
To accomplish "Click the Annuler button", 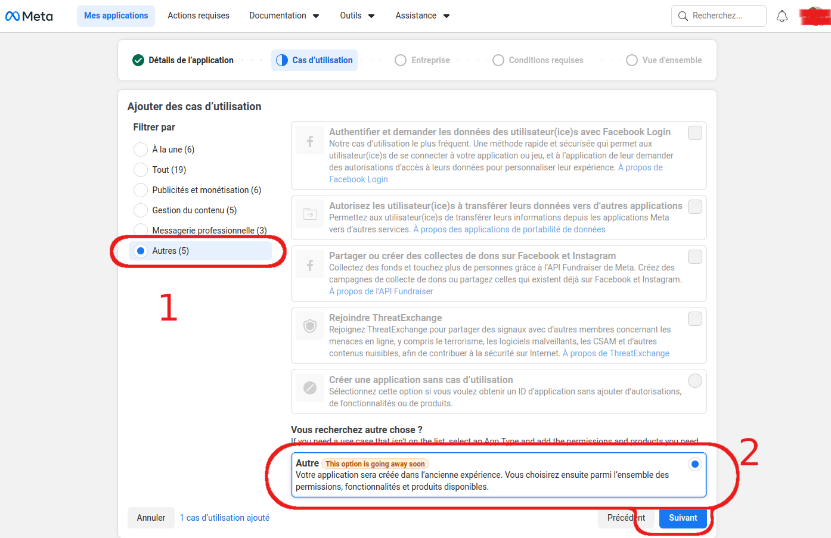I will [151, 518].
